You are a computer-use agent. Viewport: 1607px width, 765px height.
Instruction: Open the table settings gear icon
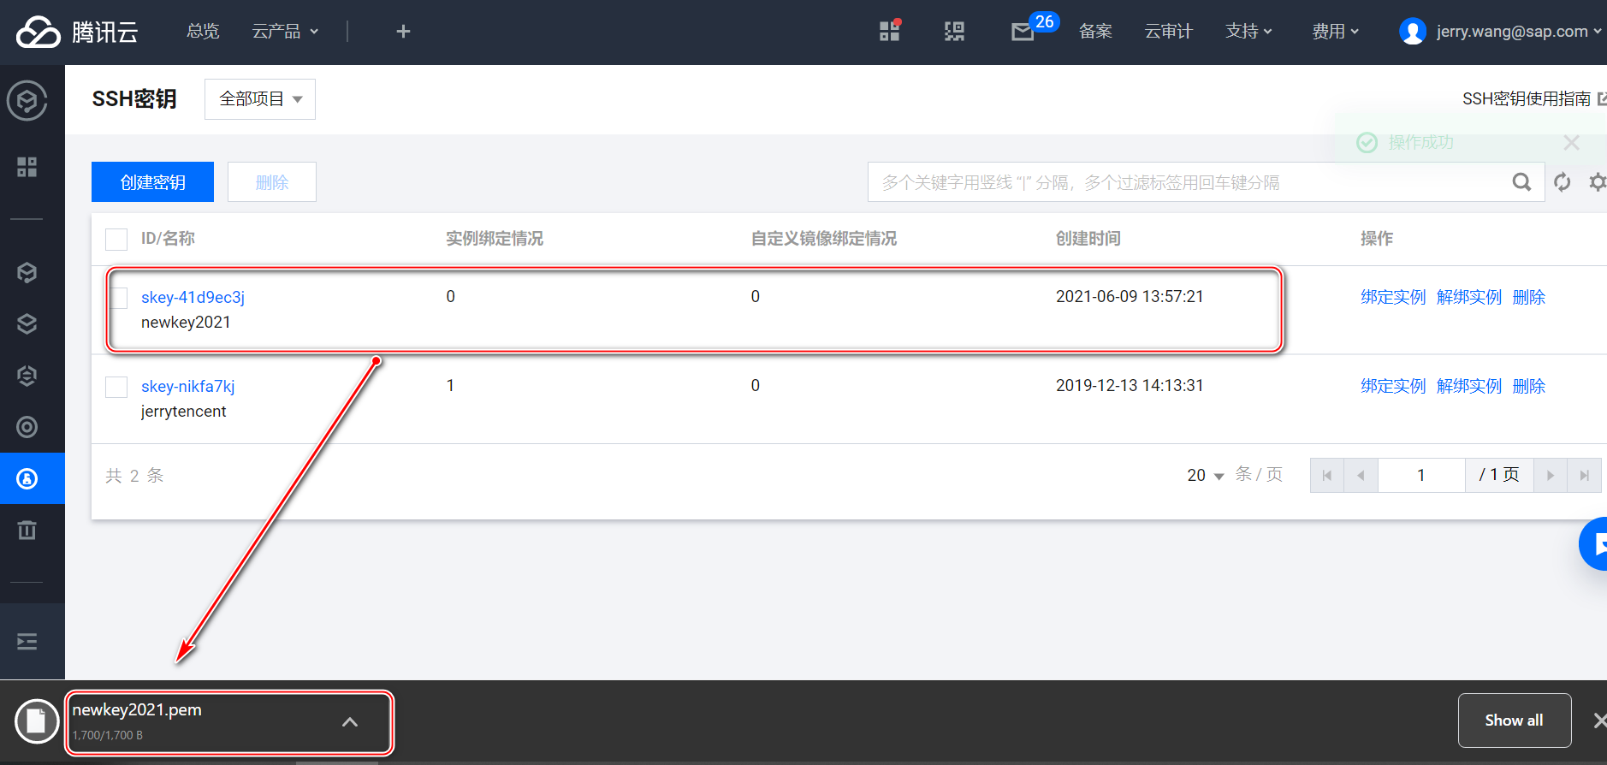tap(1597, 182)
